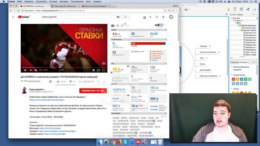Open the t.me/portjedrogba Telegram link
The image size is (260, 146).
(x=55, y=134)
